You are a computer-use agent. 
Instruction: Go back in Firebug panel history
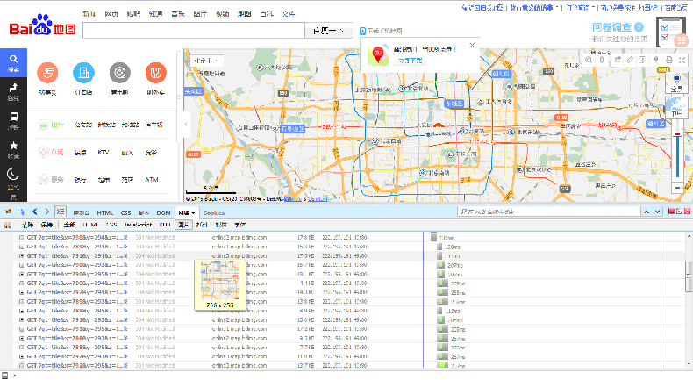[35, 212]
